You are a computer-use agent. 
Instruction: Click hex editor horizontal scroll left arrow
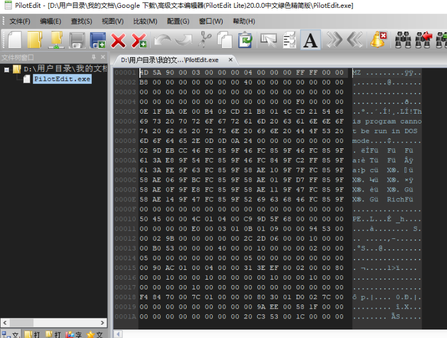pos(119,334)
